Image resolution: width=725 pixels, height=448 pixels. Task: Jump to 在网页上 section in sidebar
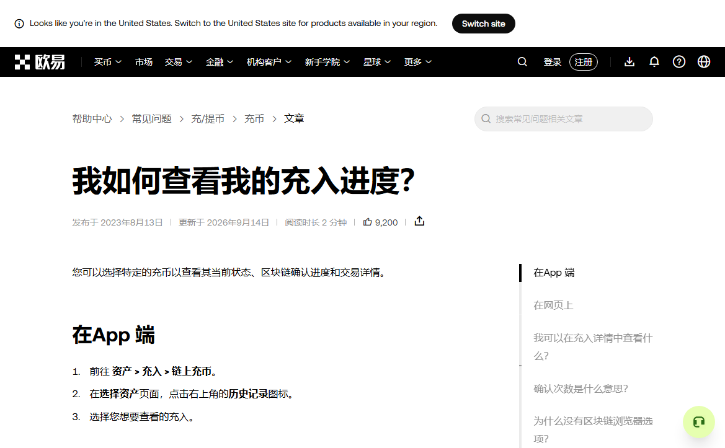point(553,305)
